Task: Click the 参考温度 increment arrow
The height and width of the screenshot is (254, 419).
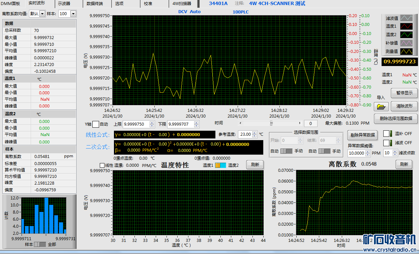Action: click(x=254, y=132)
